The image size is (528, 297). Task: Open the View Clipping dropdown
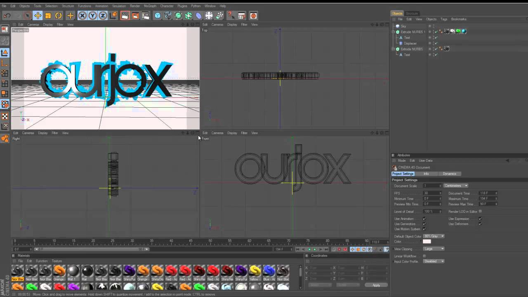click(x=434, y=249)
